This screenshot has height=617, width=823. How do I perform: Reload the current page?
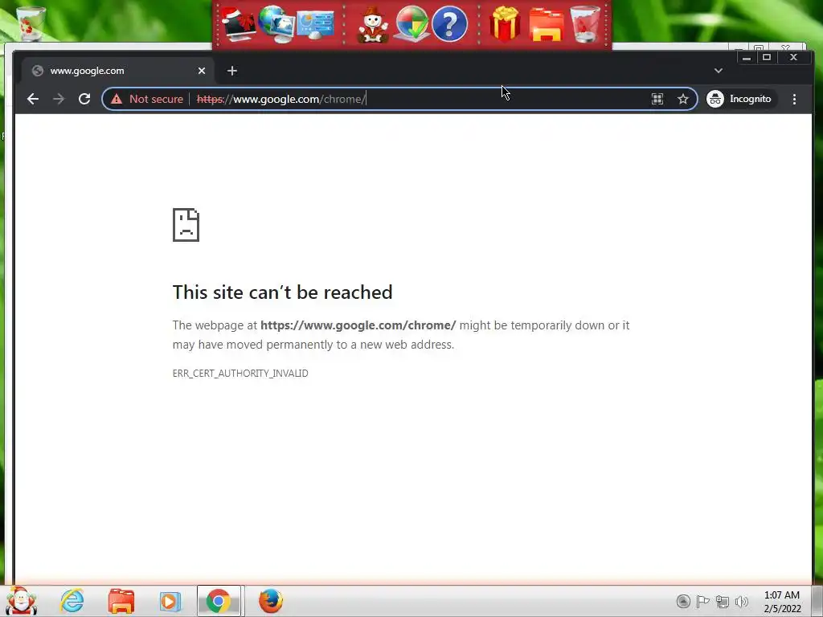click(84, 99)
